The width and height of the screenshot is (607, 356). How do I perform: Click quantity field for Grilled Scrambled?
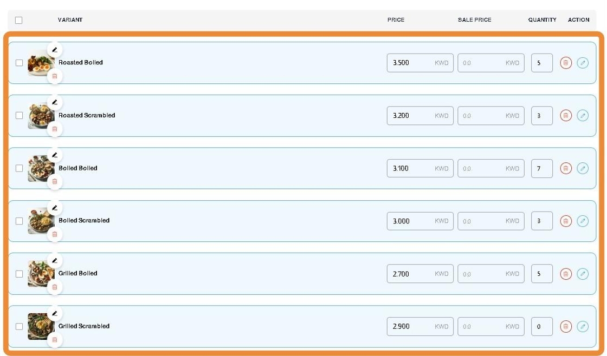542,327
